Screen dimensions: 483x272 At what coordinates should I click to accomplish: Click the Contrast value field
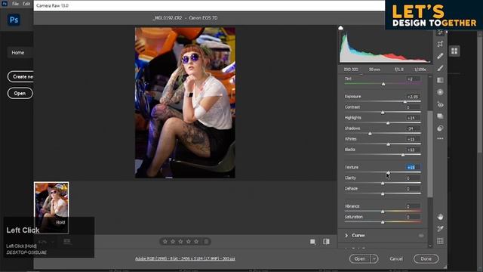[413, 107]
